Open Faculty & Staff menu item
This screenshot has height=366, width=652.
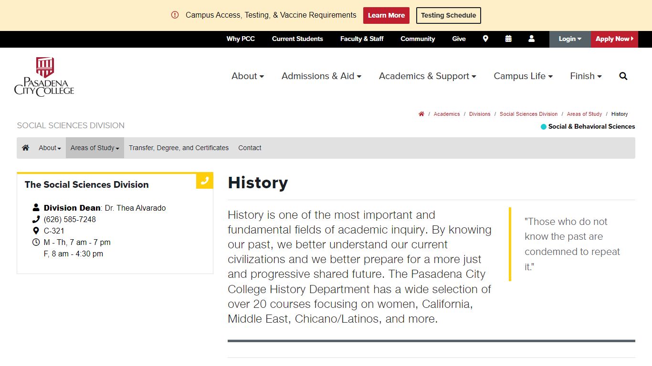coord(362,39)
